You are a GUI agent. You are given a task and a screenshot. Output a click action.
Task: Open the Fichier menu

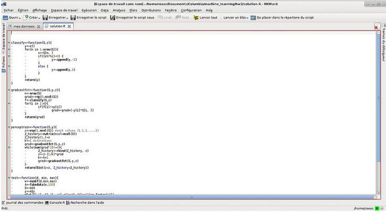tap(8, 11)
